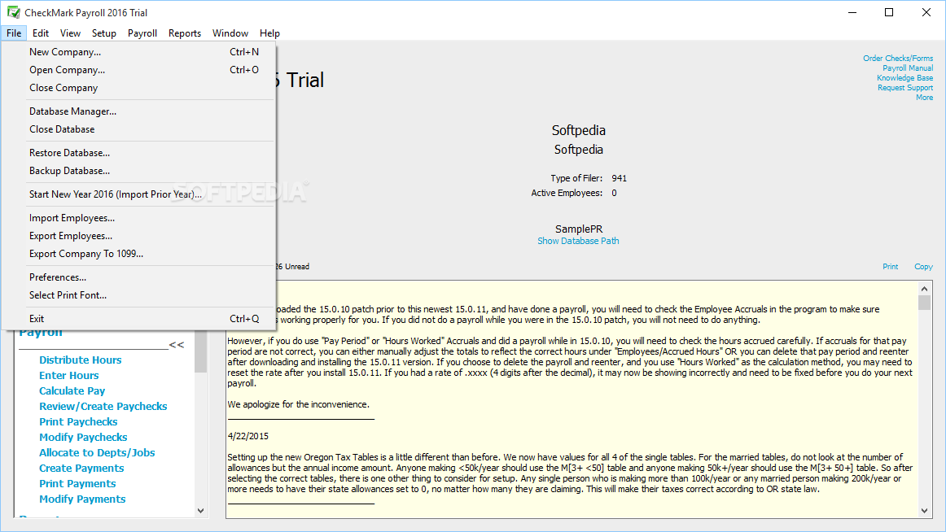Viewport: 946px width, 532px height.
Task: Collapse the Payroll section with << arrows
Action: tap(177, 345)
